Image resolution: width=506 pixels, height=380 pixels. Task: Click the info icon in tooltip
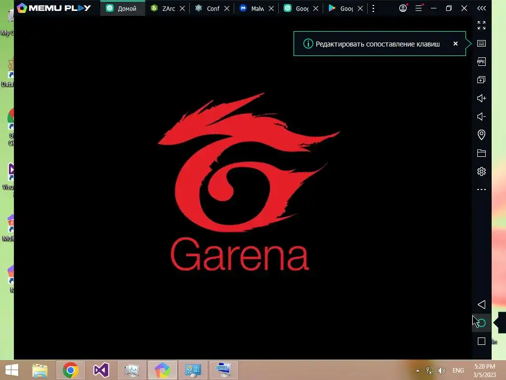coord(308,44)
